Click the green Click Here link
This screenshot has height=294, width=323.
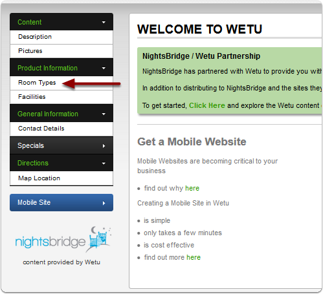tap(207, 105)
